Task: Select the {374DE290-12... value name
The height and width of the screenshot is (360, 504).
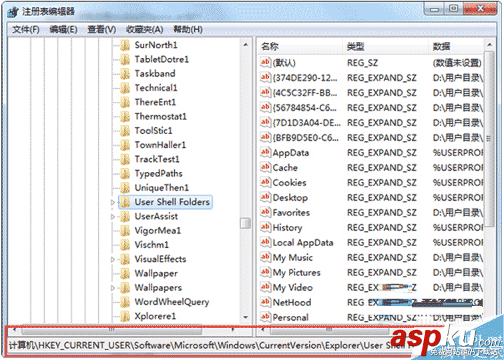Action: tap(305, 78)
